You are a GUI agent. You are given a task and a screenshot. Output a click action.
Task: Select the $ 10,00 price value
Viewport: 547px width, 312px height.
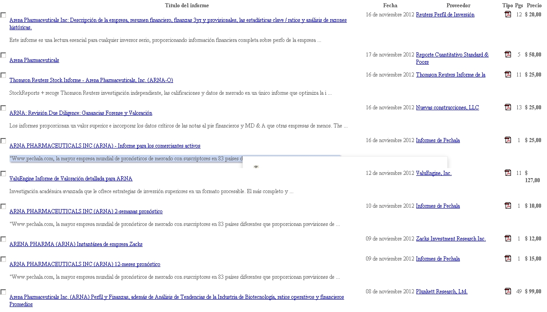(x=533, y=206)
